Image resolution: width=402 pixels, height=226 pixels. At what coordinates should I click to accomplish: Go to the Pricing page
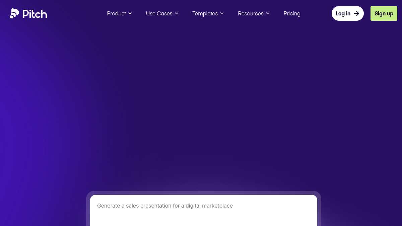click(292, 13)
